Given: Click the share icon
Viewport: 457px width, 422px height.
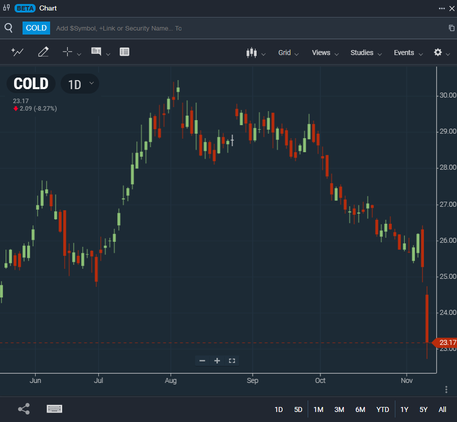Looking at the screenshot, I should (24, 409).
